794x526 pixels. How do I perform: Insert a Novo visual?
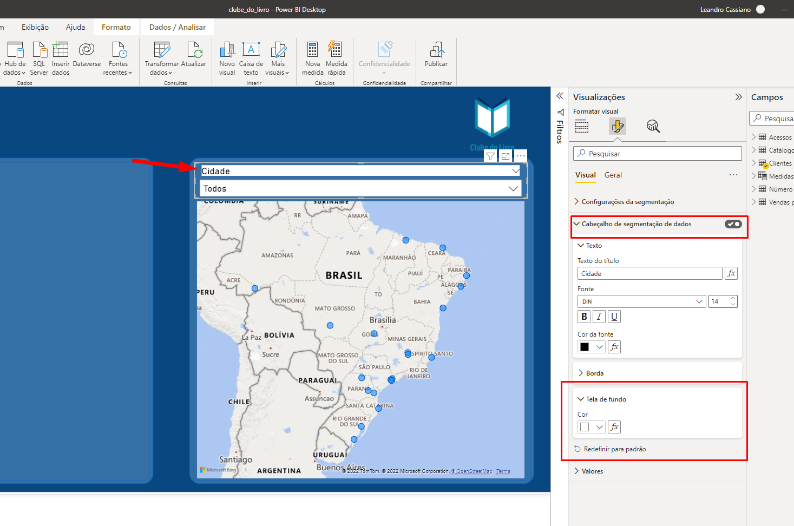coord(227,58)
